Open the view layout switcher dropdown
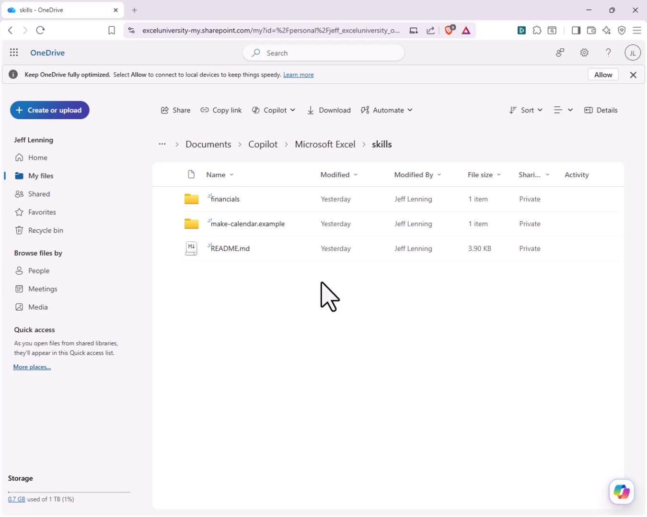The height and width of the screenshot is (517, 647). point(563,110)
